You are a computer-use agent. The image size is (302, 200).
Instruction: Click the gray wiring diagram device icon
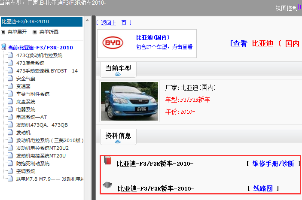point(107,185)
